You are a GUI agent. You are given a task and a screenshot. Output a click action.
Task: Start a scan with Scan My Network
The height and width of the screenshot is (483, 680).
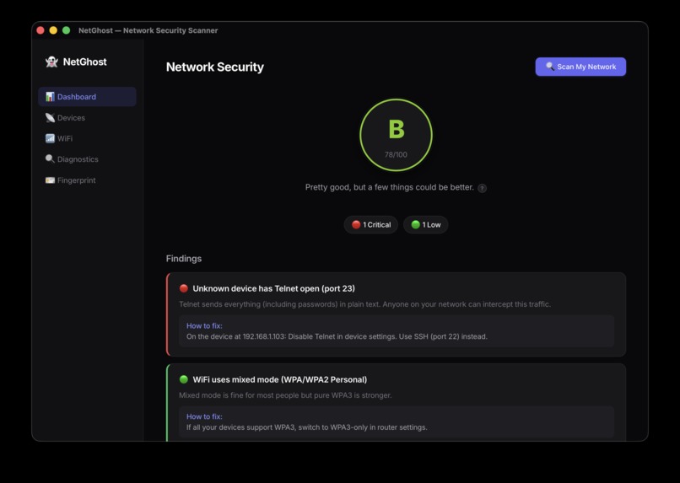point(580,67)
